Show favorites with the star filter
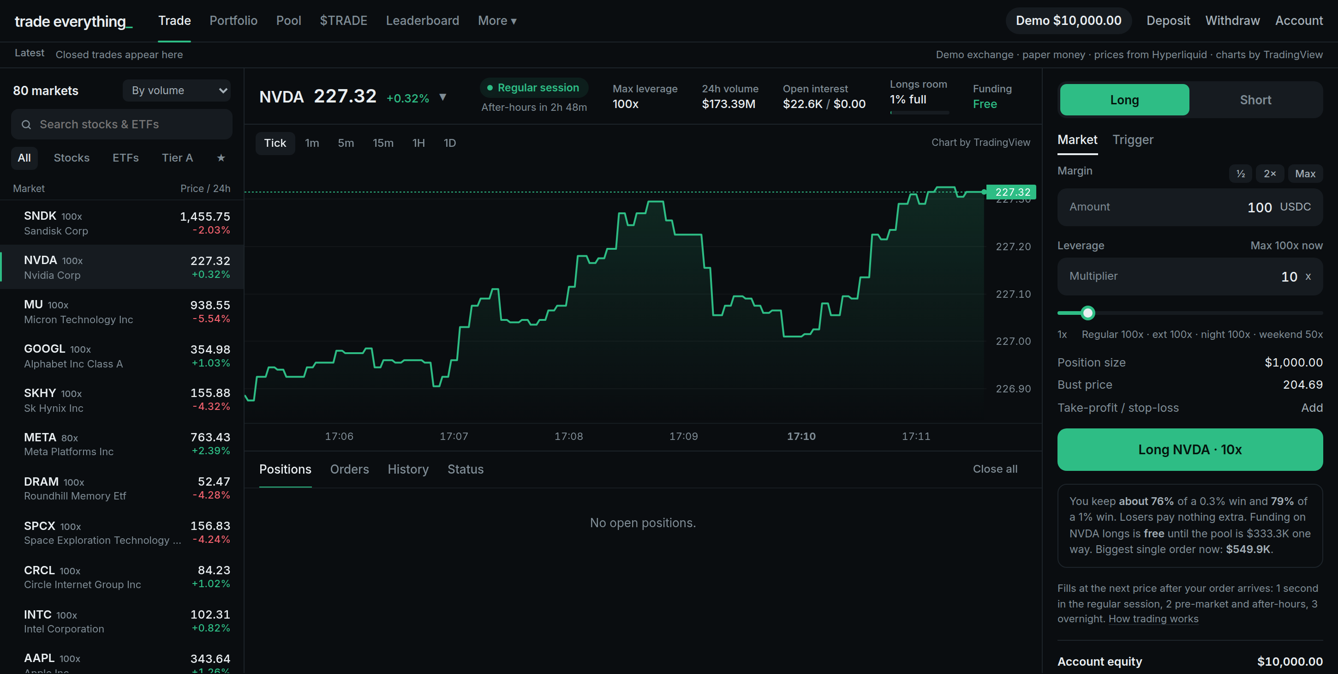This screenshot has height=674, width=1338. point(221,158)
